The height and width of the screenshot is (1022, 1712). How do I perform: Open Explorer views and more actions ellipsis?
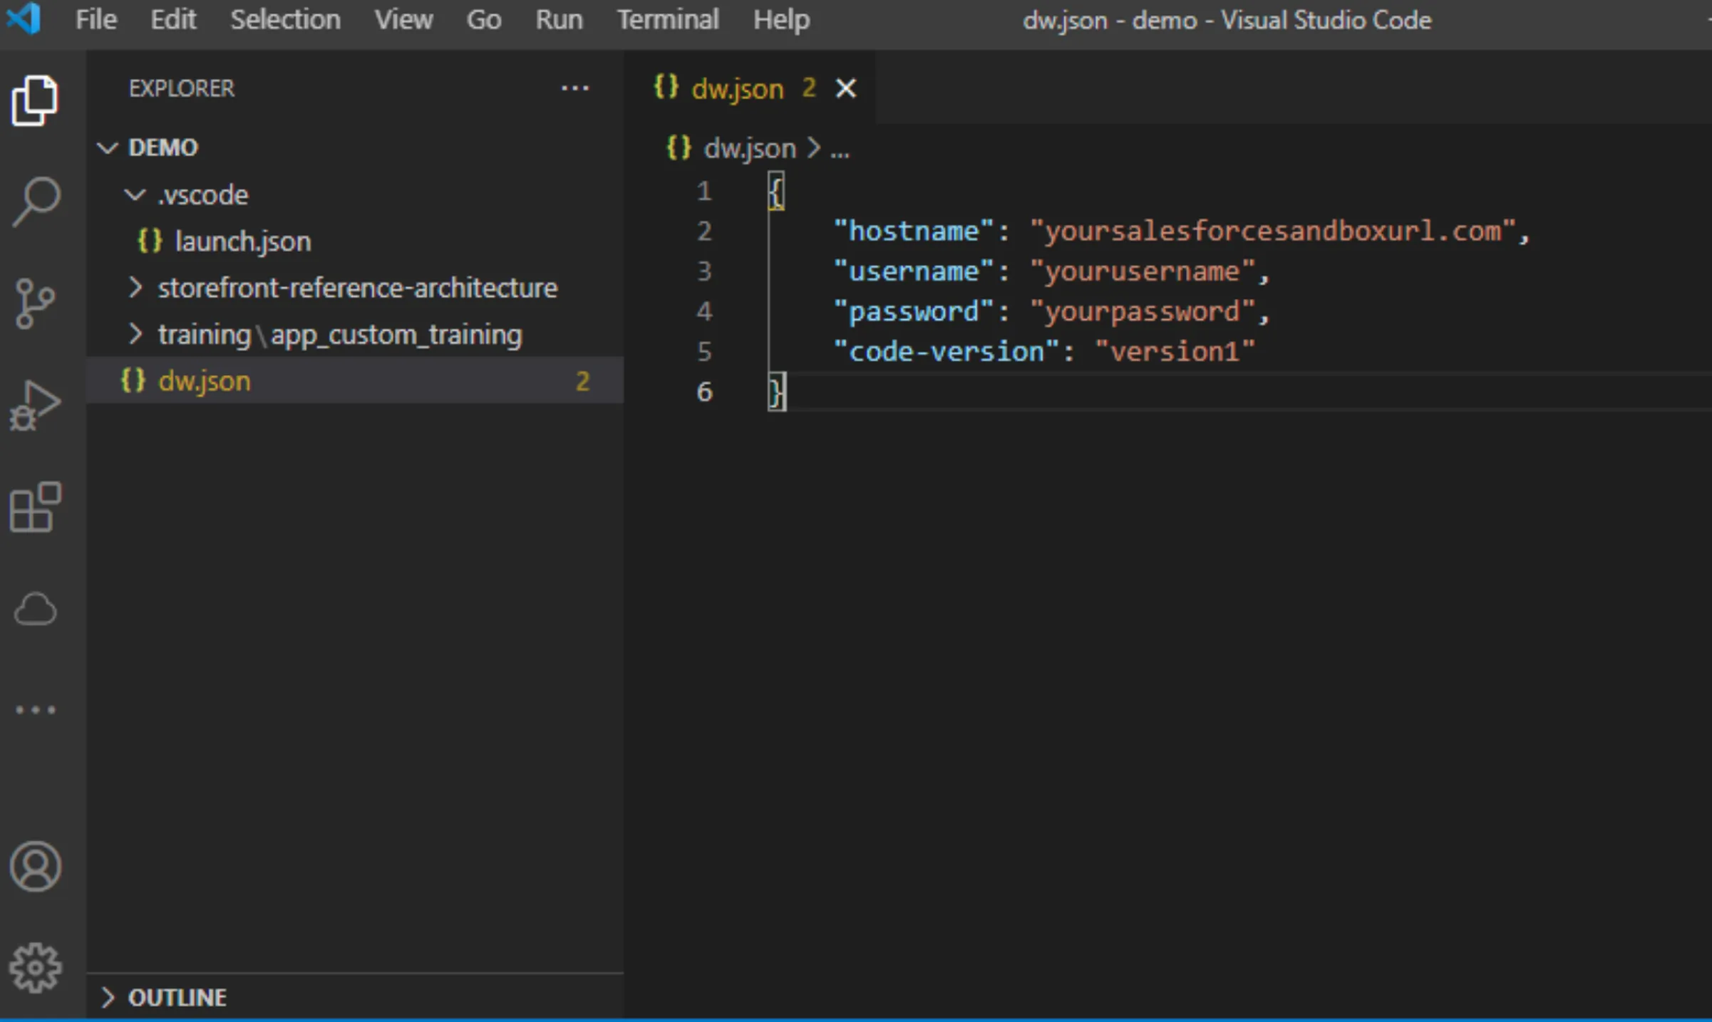tap(574, 88)
